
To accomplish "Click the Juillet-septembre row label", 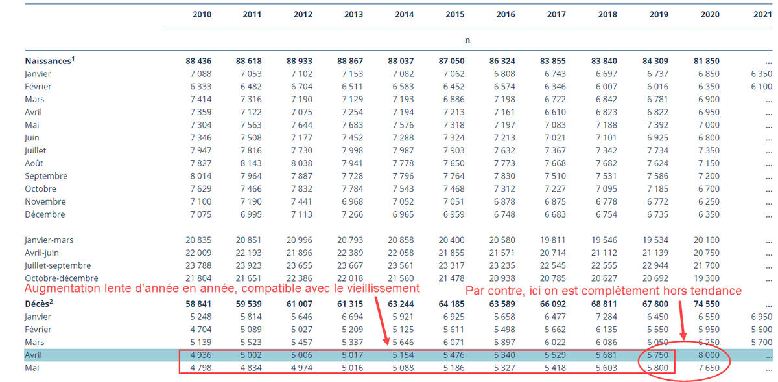I will [58, 265].
